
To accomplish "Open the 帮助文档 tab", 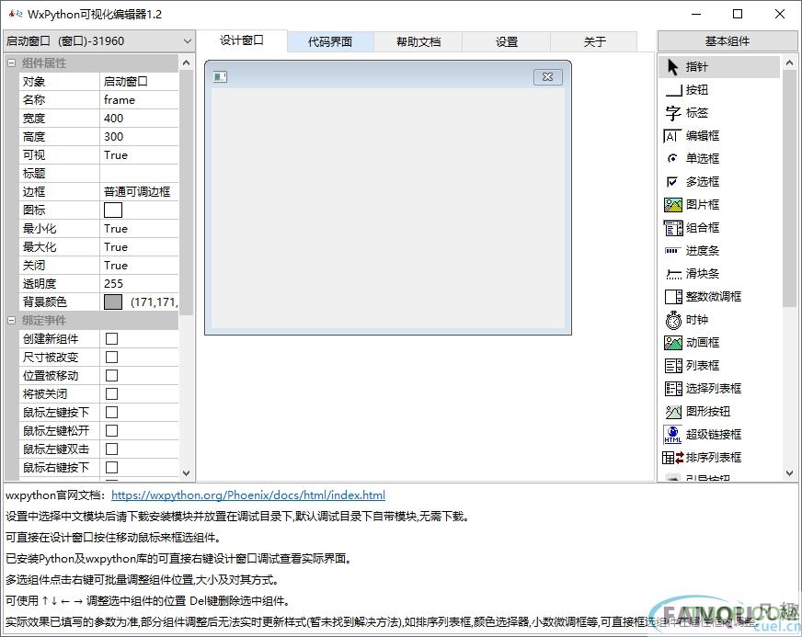I will point(418,42).
